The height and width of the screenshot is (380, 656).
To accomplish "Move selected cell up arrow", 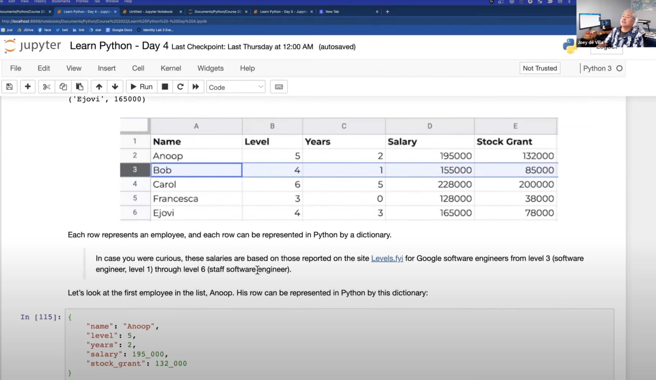I will tap(99, 87).
